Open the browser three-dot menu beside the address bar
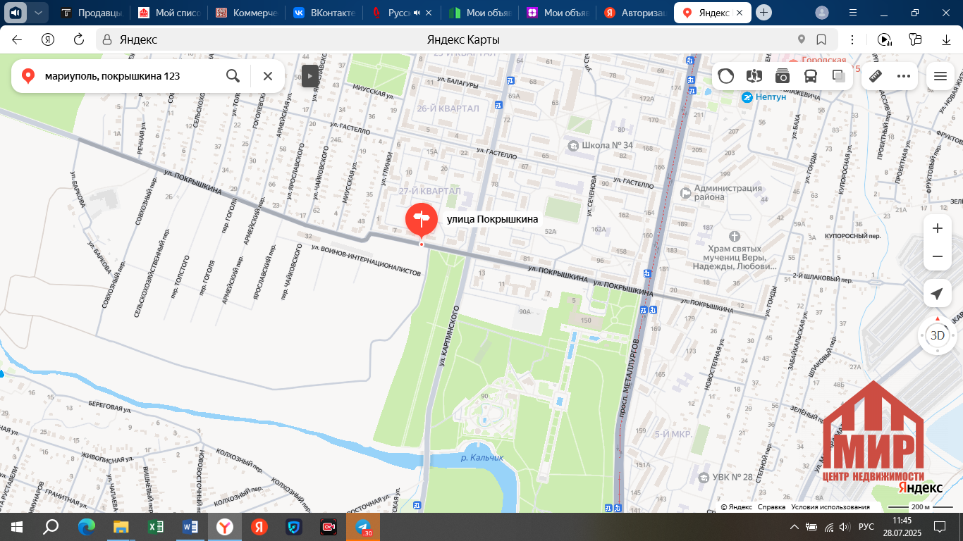 point(852,39)
